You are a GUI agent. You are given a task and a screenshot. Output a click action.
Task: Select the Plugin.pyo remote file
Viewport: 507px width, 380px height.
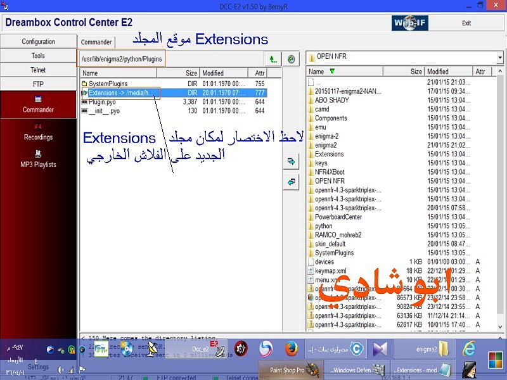coord(174,101)
